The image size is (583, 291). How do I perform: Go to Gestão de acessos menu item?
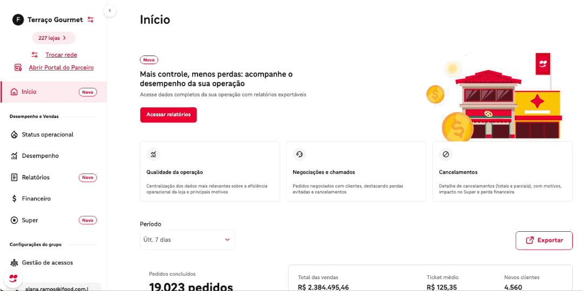47,263
